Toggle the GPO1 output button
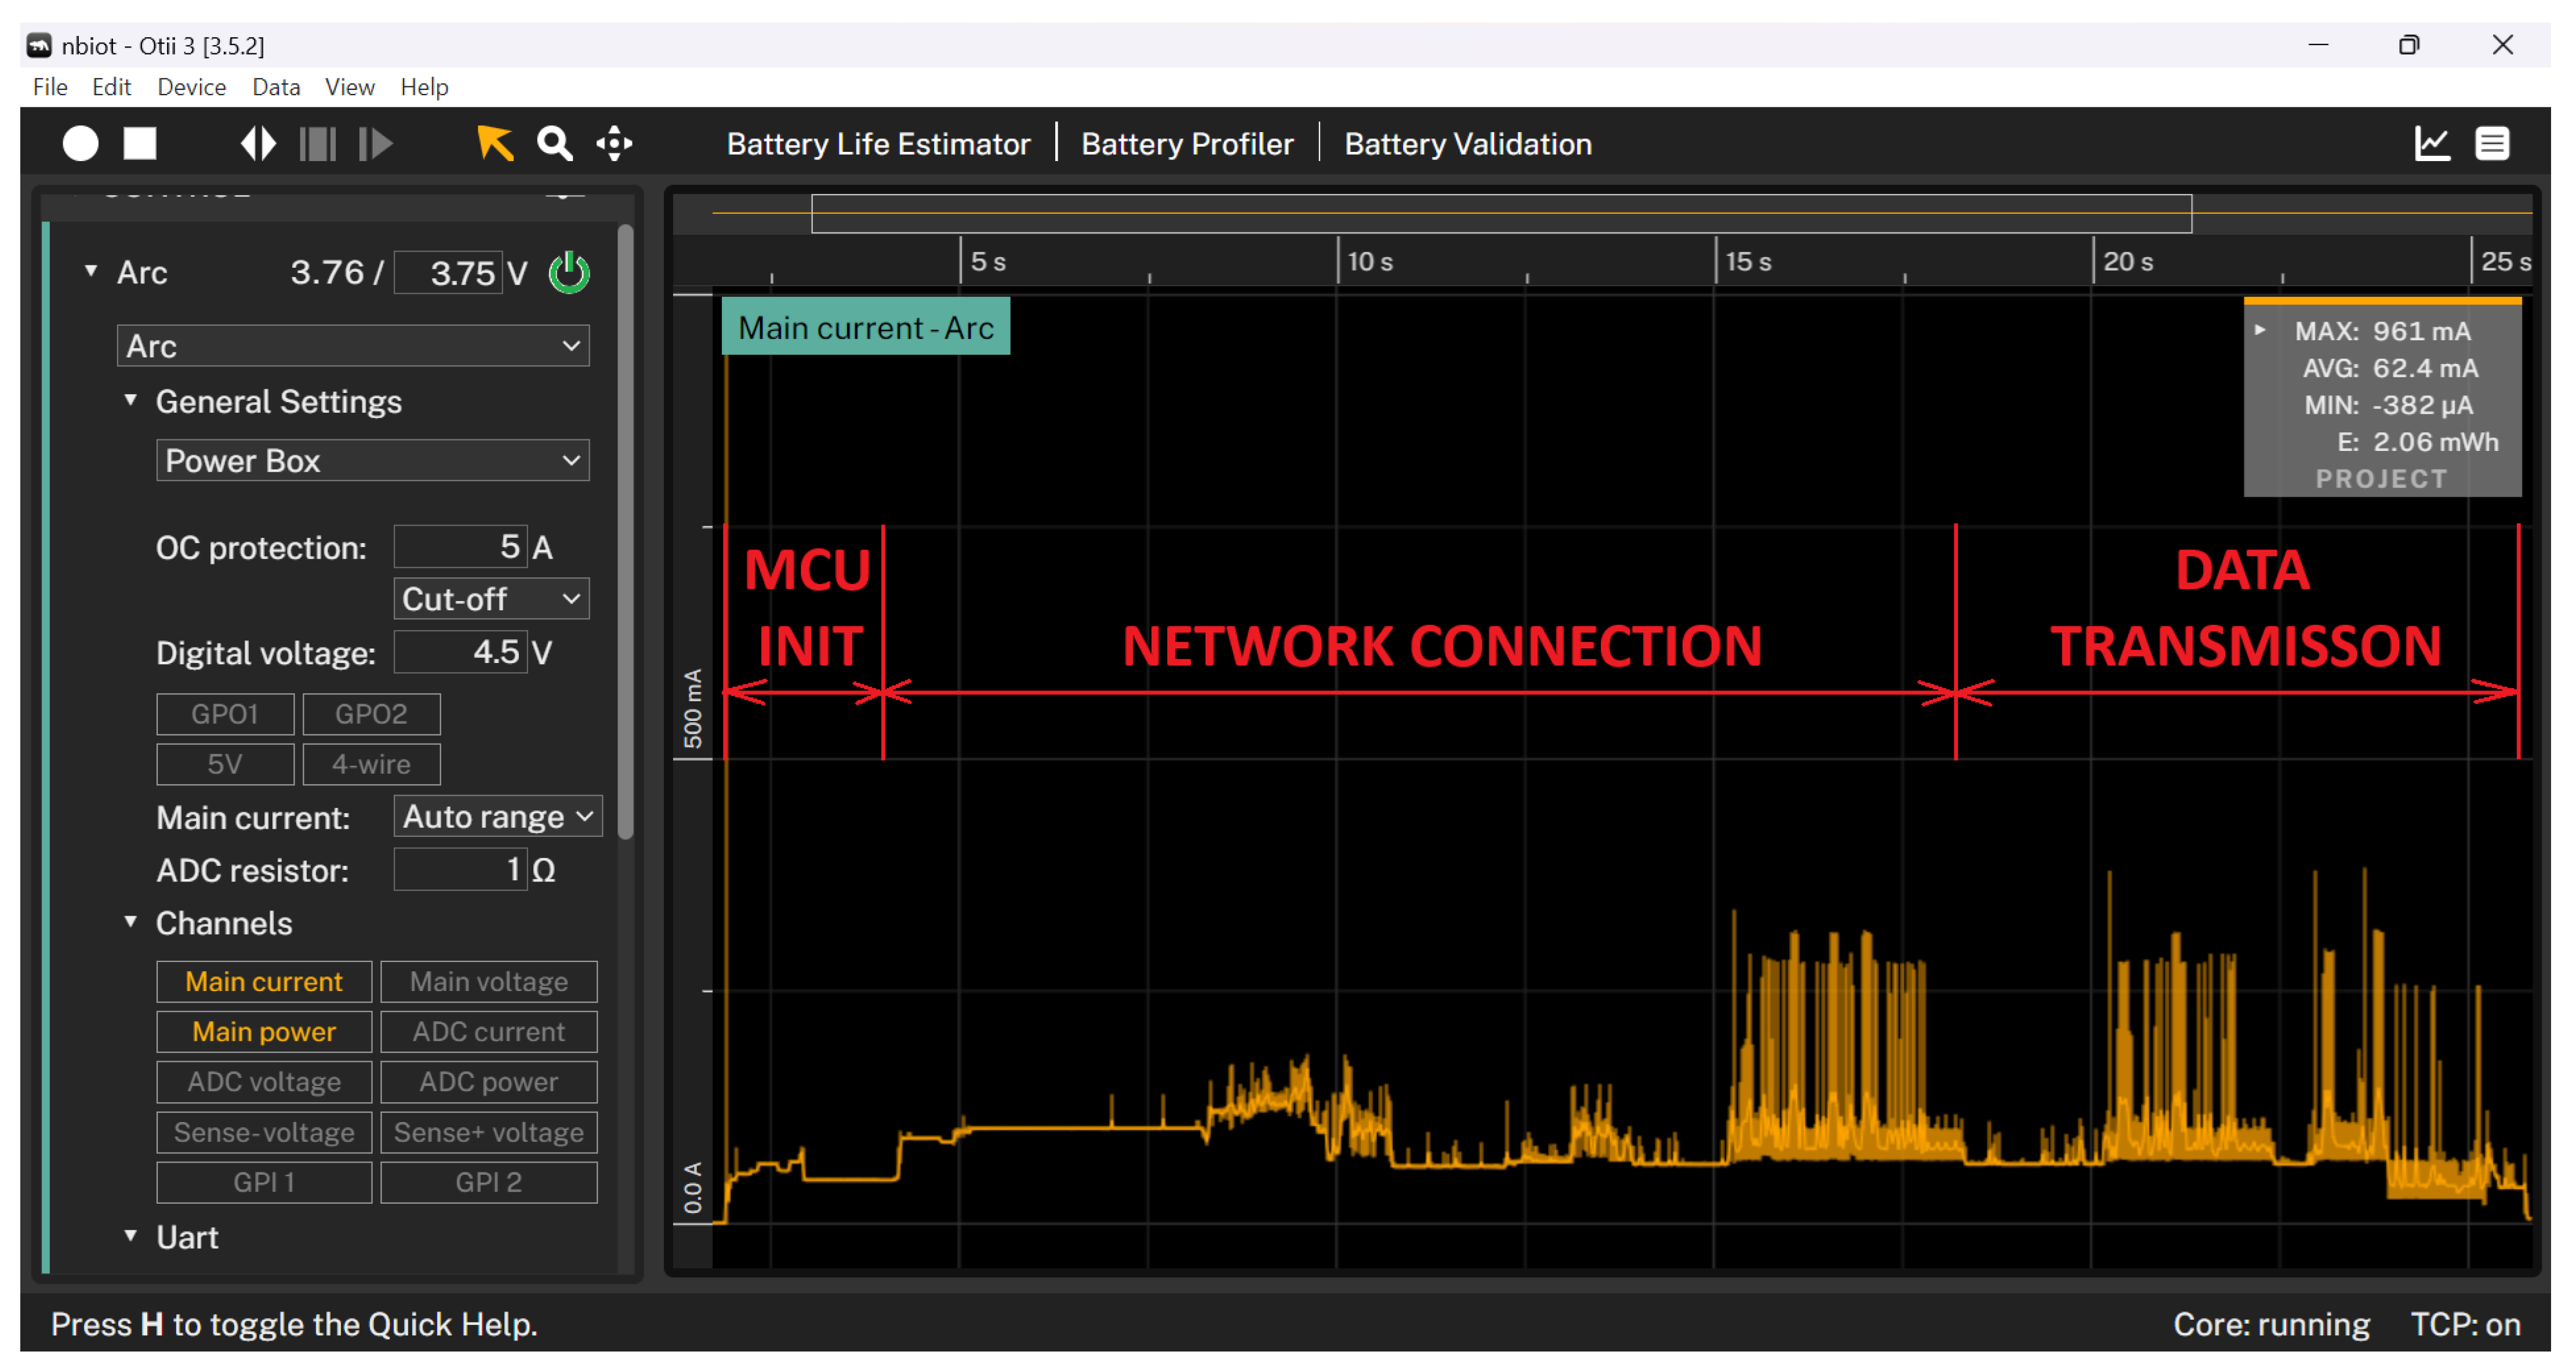Image resolution: width=2576 pixels, height=1366 pixels. 225,713
